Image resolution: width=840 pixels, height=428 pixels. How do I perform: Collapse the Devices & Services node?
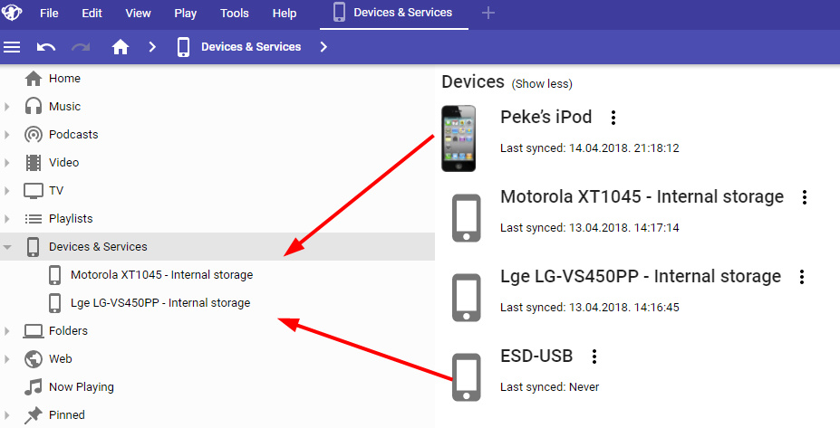pyautogui.click(x=7, y=247)
